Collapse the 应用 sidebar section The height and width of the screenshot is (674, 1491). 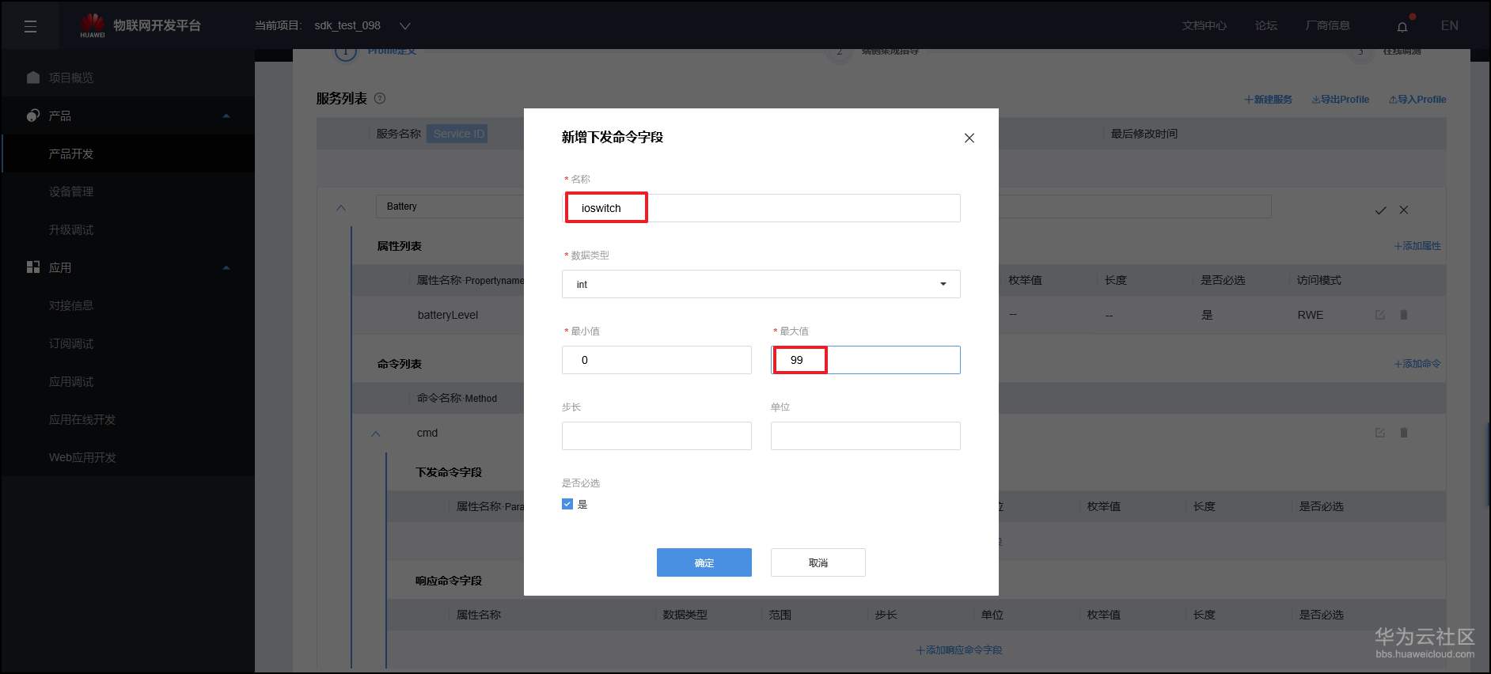point(226,267)
